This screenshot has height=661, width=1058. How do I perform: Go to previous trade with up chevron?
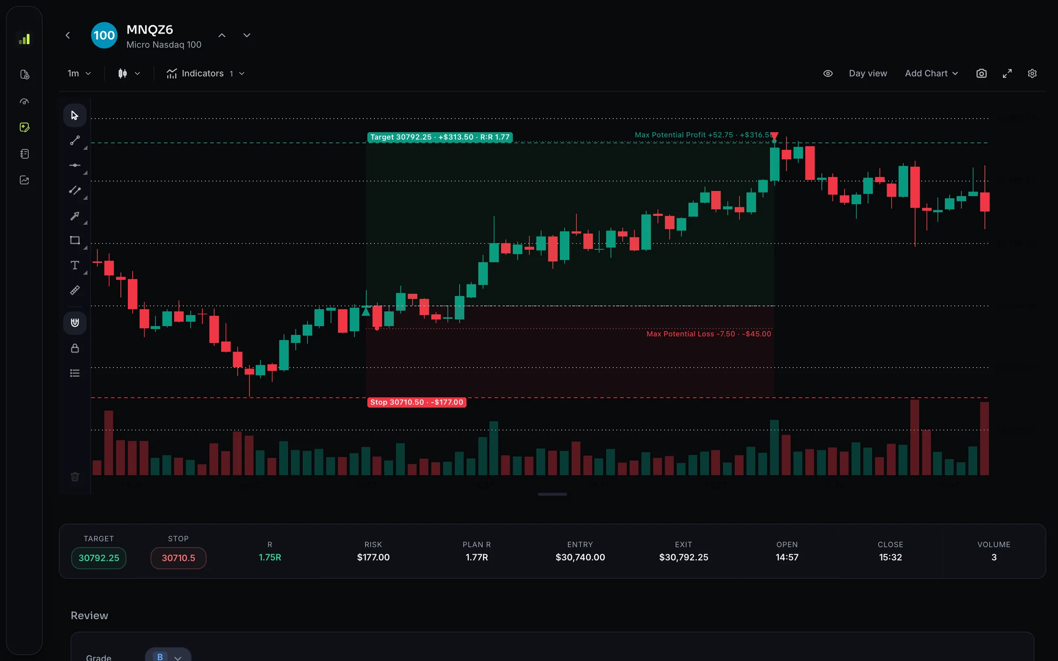pyautogui.click(x=222, y=35)
